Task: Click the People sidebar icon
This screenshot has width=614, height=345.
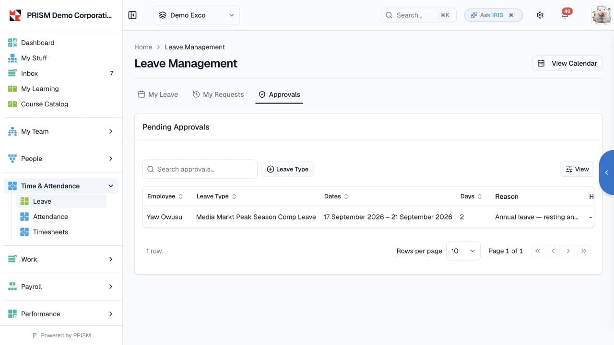Action: [x=12, y=159]
